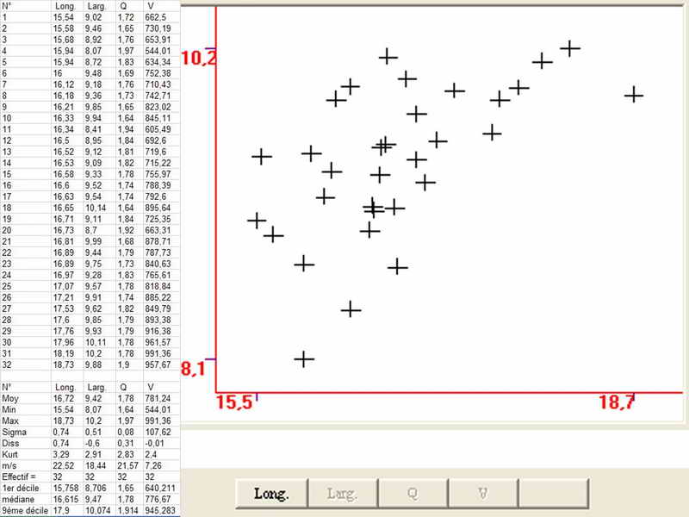Click the Long. button below the chart
The image size is (689, 517).
pyautogui.click(x=271, y=495)
